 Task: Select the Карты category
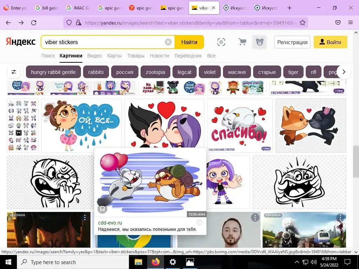[114, 56]
